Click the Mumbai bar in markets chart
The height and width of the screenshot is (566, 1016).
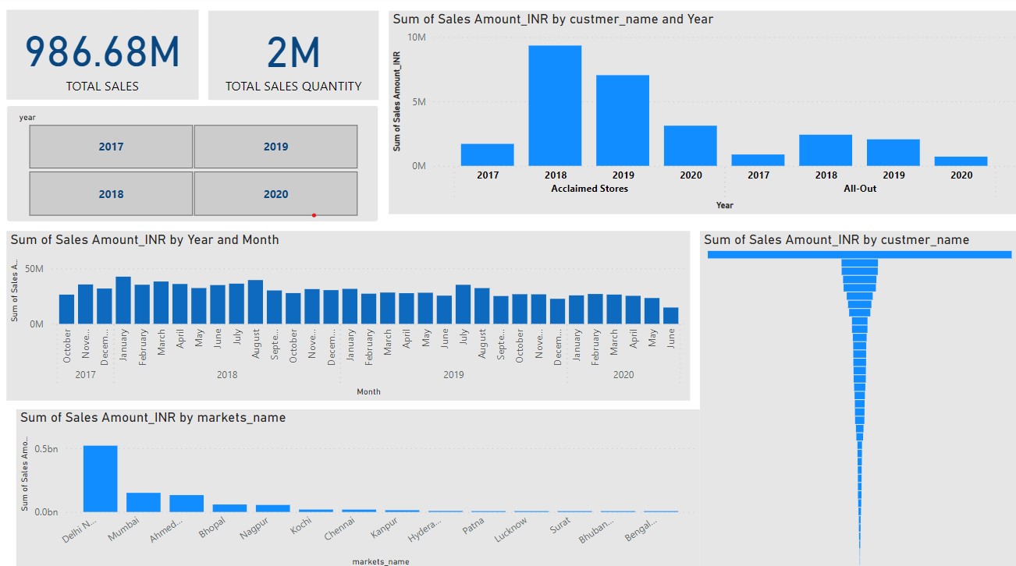click(144, 502)
